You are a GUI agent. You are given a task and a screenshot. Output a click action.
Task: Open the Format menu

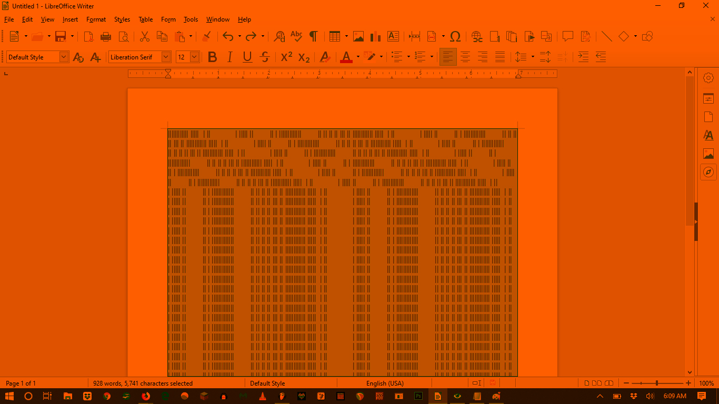pos(96,19)
